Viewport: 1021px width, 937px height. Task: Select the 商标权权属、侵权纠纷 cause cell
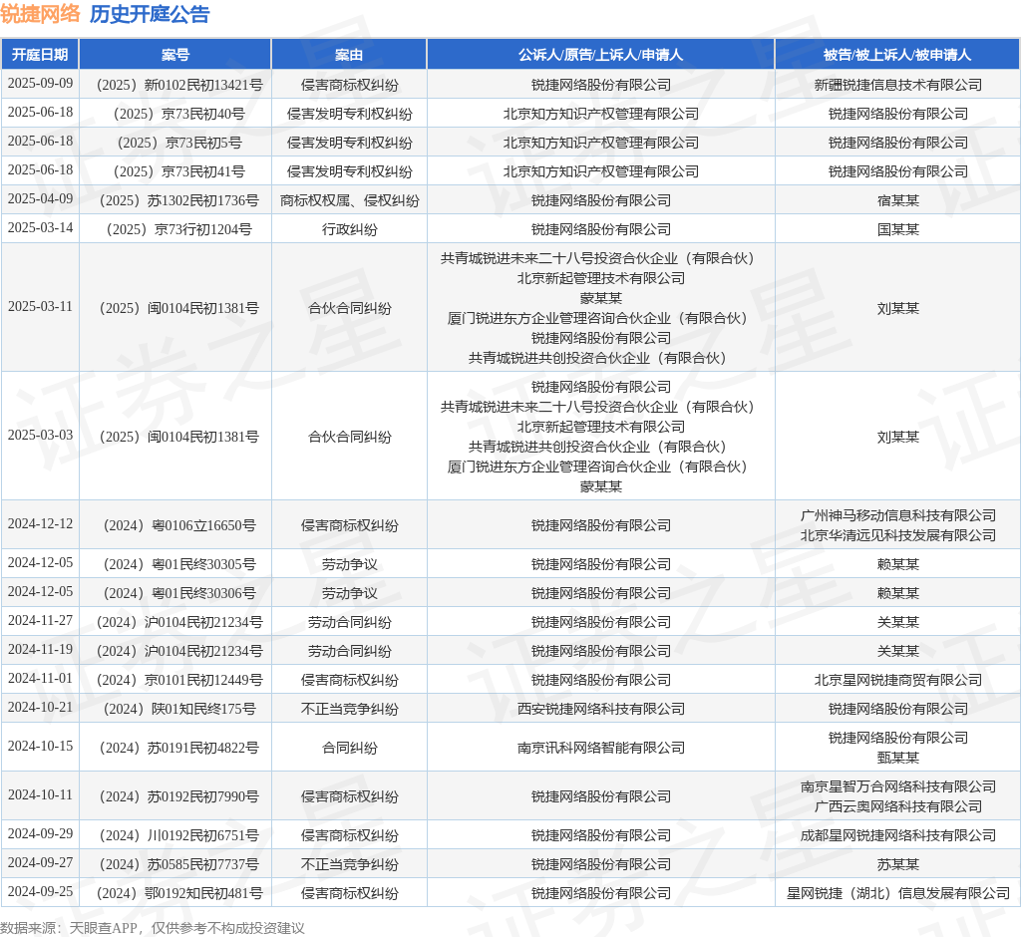coord(350,200)
